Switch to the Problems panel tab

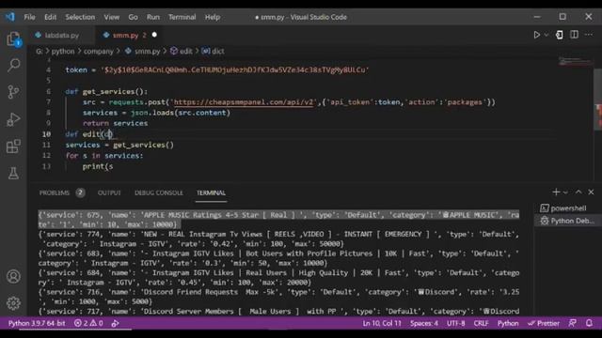pos(55,192)
